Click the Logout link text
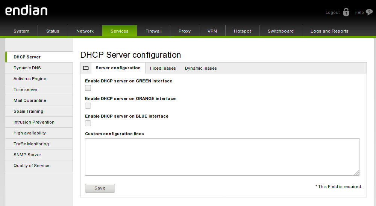This screenshot has width=376, height=206. coord(333,12)
